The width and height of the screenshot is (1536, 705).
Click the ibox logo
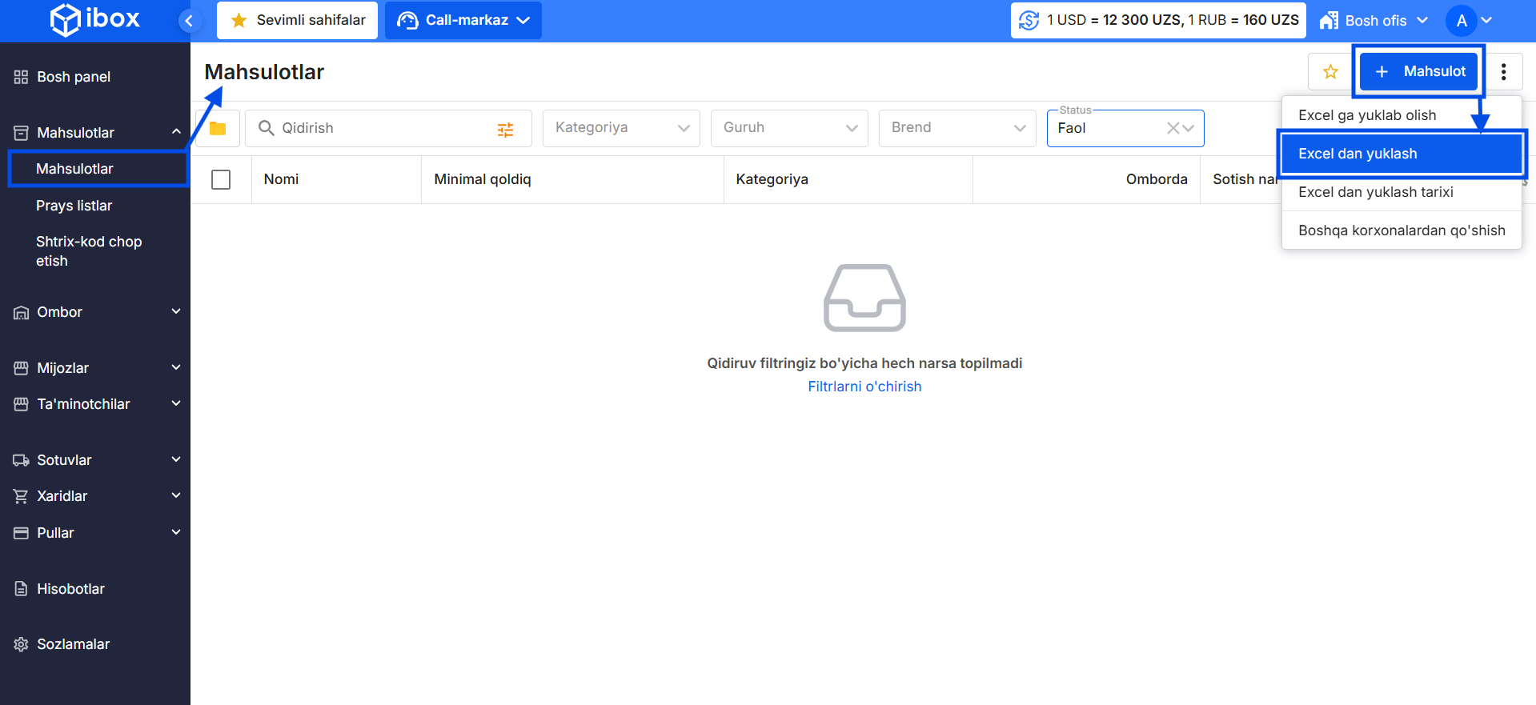click(x=95, y=19)
